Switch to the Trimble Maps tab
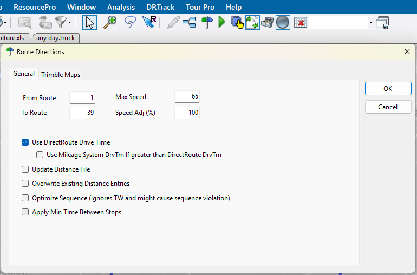 click(61, 75)
